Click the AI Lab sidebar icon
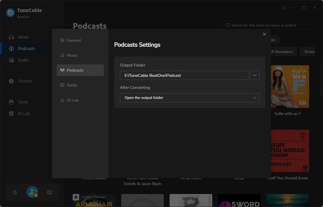Image resolution: width=323 pixels, height=207 pixels. [x=11, y=114]
